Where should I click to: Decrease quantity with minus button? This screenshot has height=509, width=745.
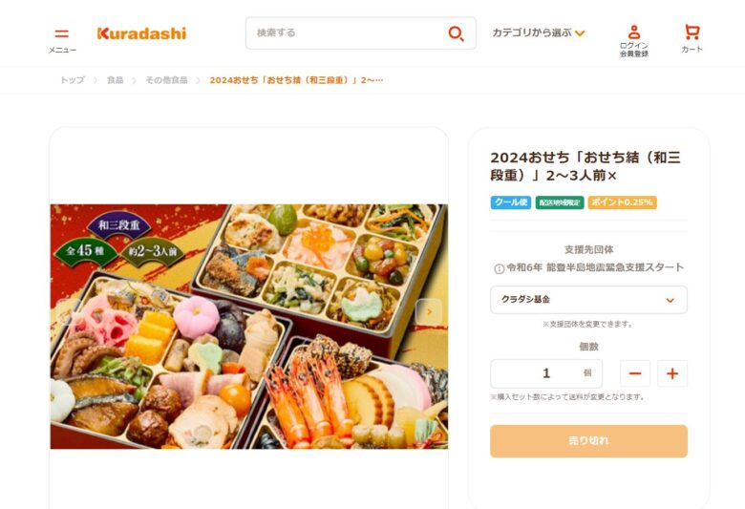click(635, 373)
